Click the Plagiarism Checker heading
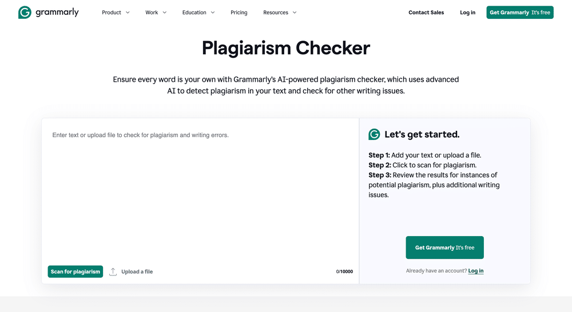The width and height of the screenshot is (572, 312). 286,48
